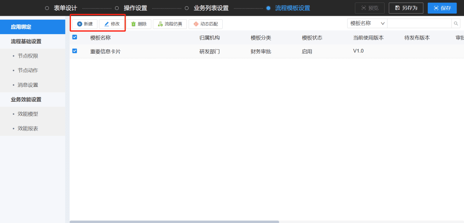Click the 模板分类 column header

[x=261, y=38]
